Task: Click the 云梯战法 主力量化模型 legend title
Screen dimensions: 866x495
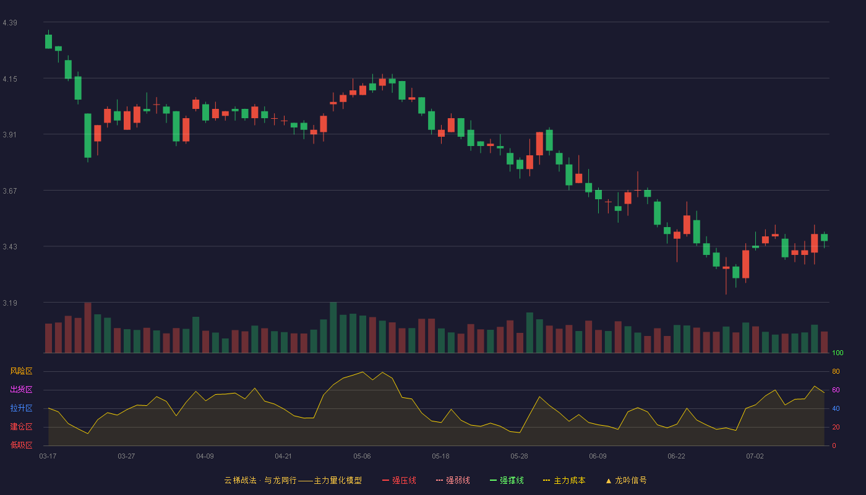Action: pyautogui.click(x=293, y=480)
